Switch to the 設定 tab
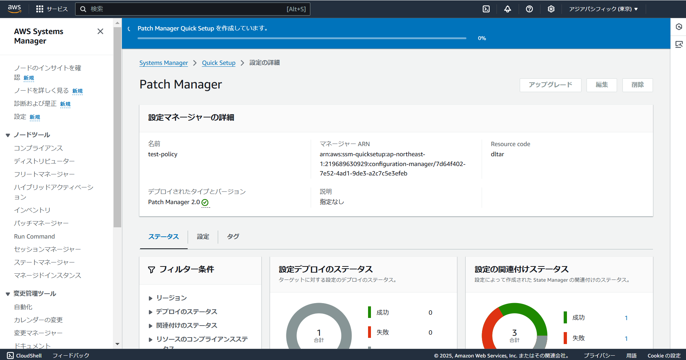 point(203,237)
